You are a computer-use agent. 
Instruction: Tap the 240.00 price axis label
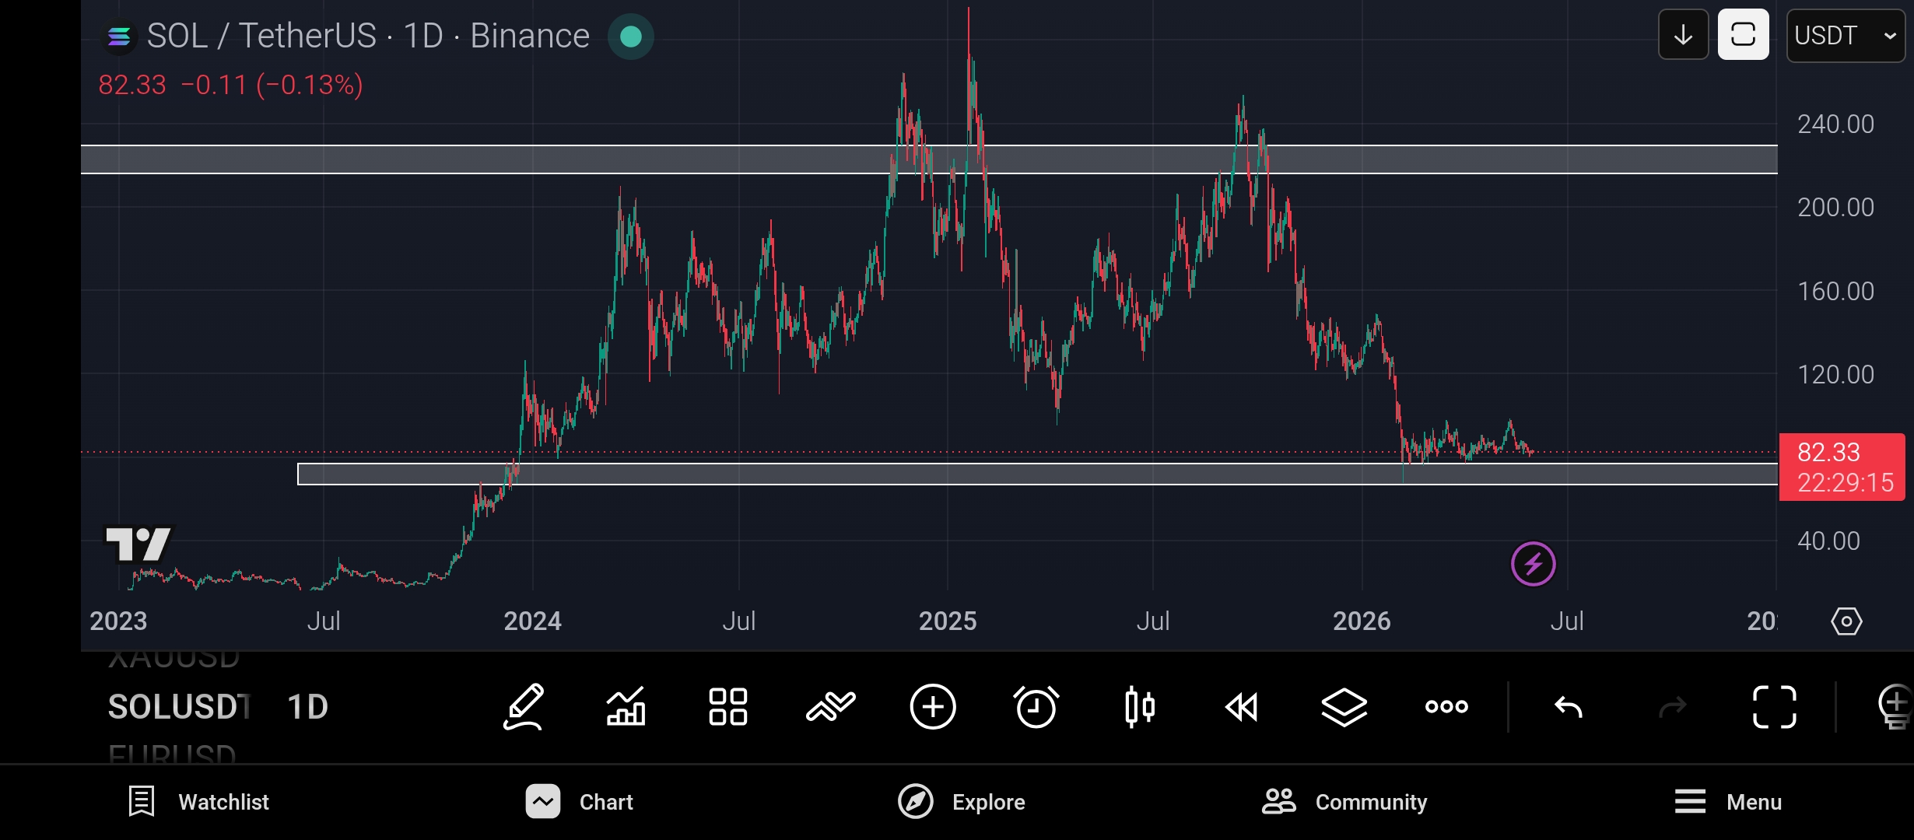[x=1835, y=124]
